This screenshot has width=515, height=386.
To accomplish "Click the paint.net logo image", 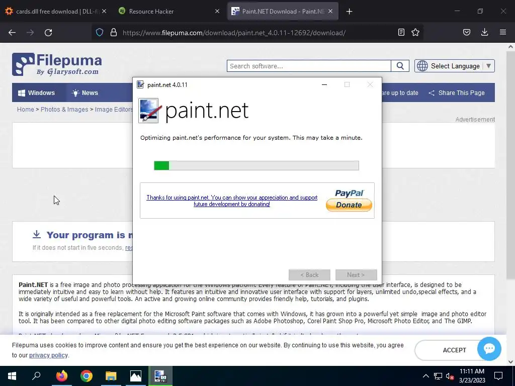I will click(x=194, y=111).
